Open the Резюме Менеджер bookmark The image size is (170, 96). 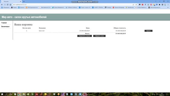(x=118, y=7)
